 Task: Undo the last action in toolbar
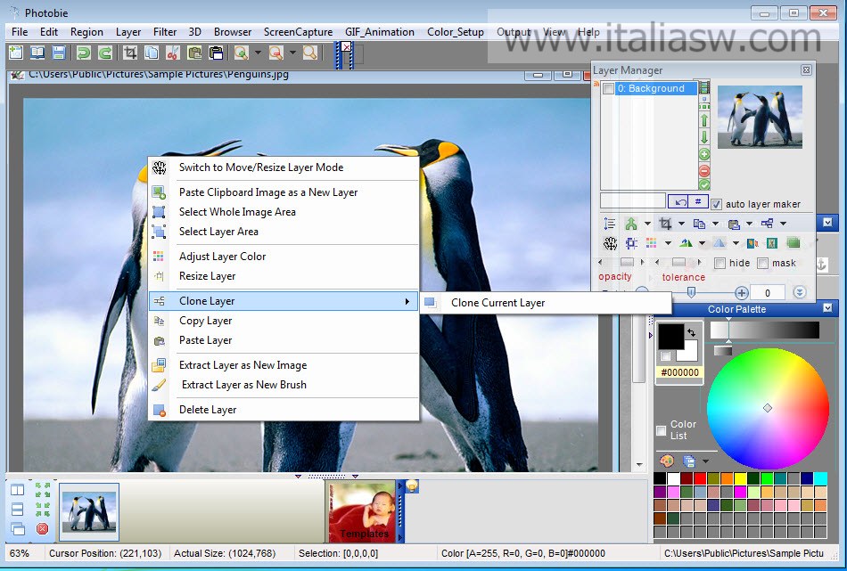pos(83,53)
